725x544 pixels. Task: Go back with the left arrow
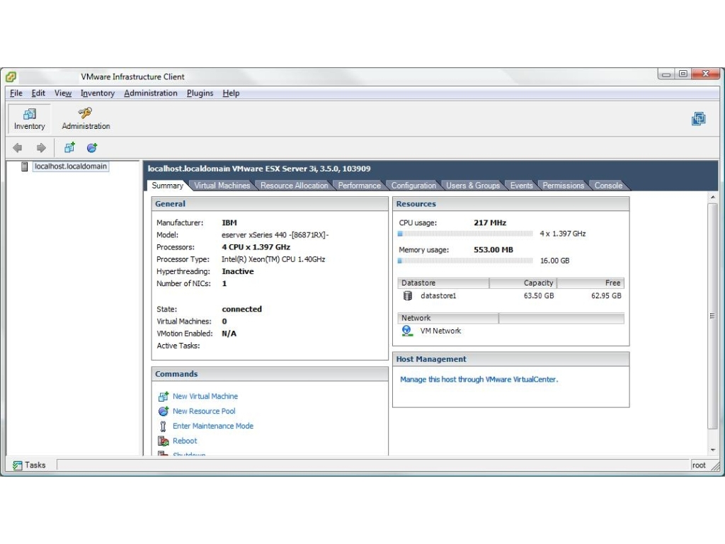tap(18, 148)
